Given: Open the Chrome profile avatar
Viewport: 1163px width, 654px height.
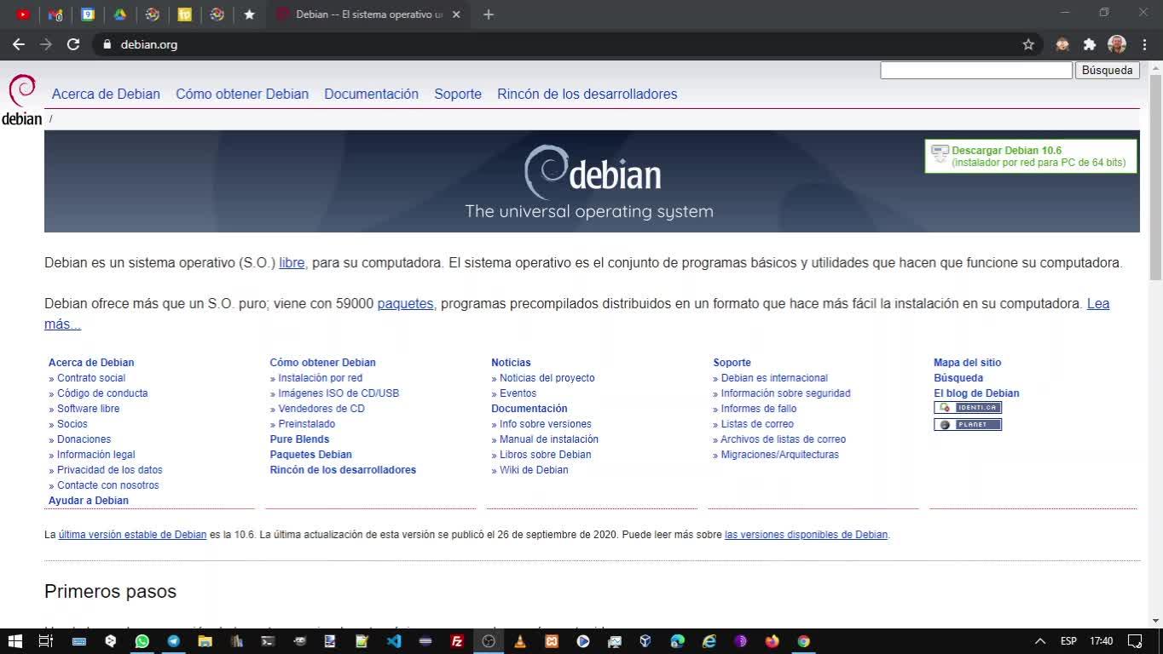Looking at the screenshot, I should click(x=1117, y=44).
